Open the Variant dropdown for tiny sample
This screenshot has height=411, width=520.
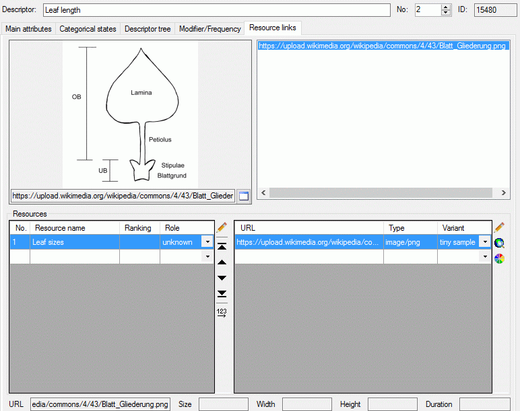pyautogui.click(x=484, y=242)
